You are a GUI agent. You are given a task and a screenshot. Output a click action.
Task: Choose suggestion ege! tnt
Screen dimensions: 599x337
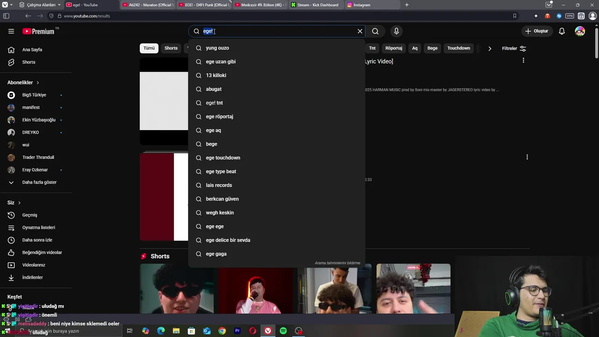[x=277, y=103]
